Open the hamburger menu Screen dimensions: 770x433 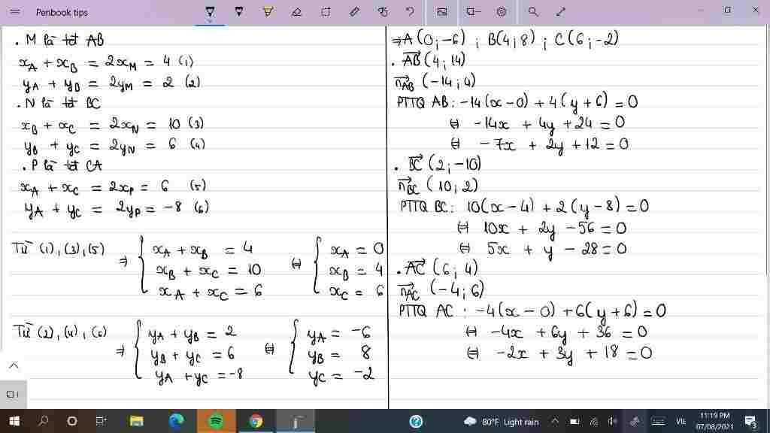click(15, 12)
